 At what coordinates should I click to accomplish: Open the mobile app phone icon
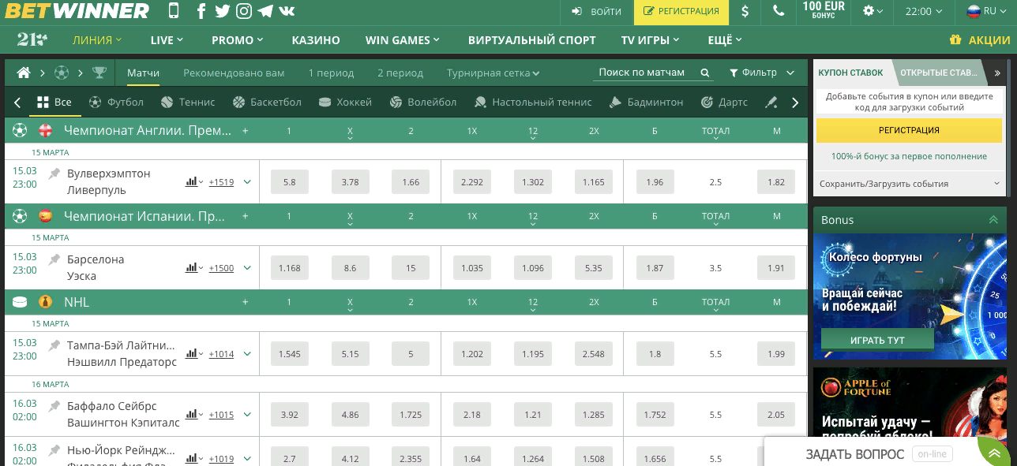click(x=174, y=11)
